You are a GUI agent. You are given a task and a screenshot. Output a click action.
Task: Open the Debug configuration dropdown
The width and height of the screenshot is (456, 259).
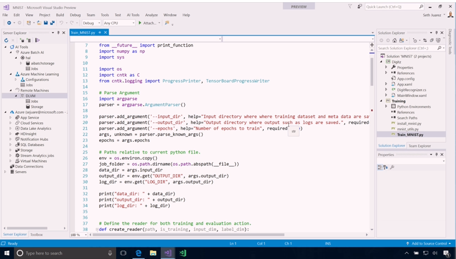pyautogui.click(x=91, y=23)
